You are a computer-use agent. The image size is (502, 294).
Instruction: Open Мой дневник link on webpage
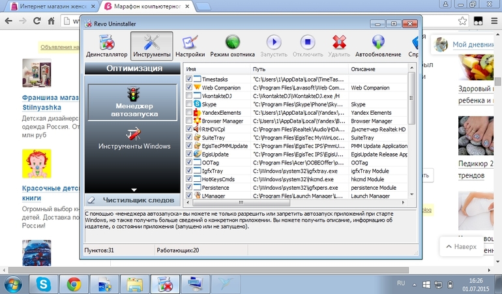[473, 44]
